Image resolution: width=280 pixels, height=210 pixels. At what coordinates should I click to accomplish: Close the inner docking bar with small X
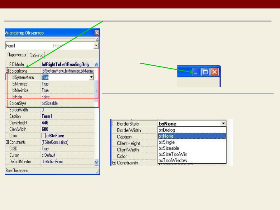97,39
